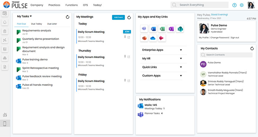Launch Word from My Apps

pos(153,29)
